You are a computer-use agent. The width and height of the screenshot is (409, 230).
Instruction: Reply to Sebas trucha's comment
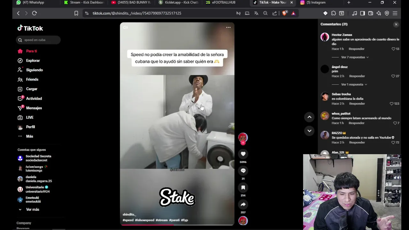[x=357, y=103]
